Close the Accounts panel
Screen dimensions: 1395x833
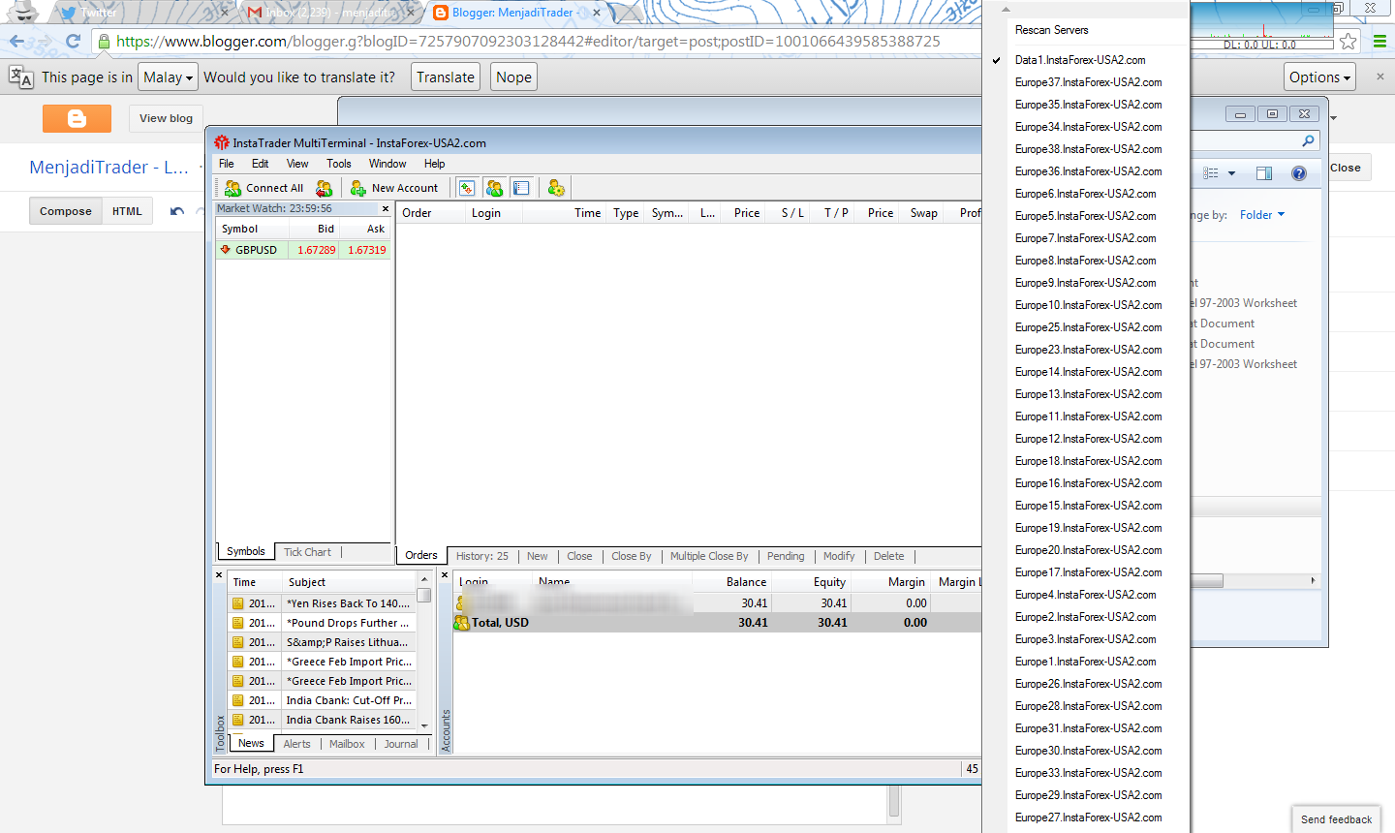pos(445,575)
